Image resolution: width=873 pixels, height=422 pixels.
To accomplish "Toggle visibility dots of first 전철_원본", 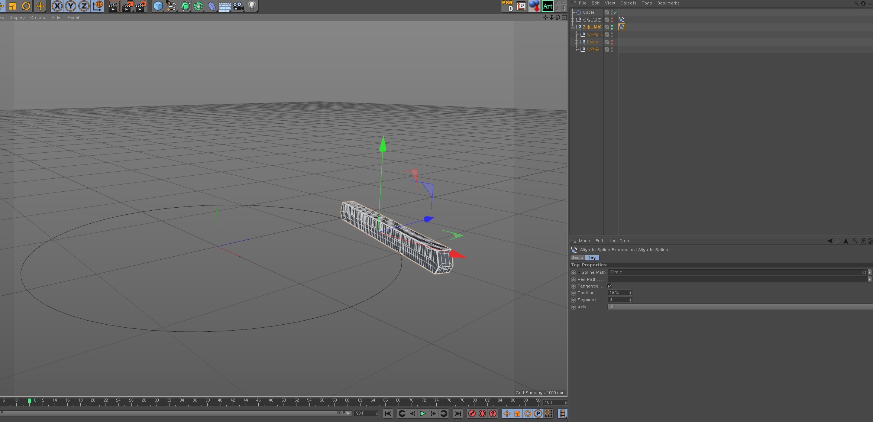I will point(612,20).
